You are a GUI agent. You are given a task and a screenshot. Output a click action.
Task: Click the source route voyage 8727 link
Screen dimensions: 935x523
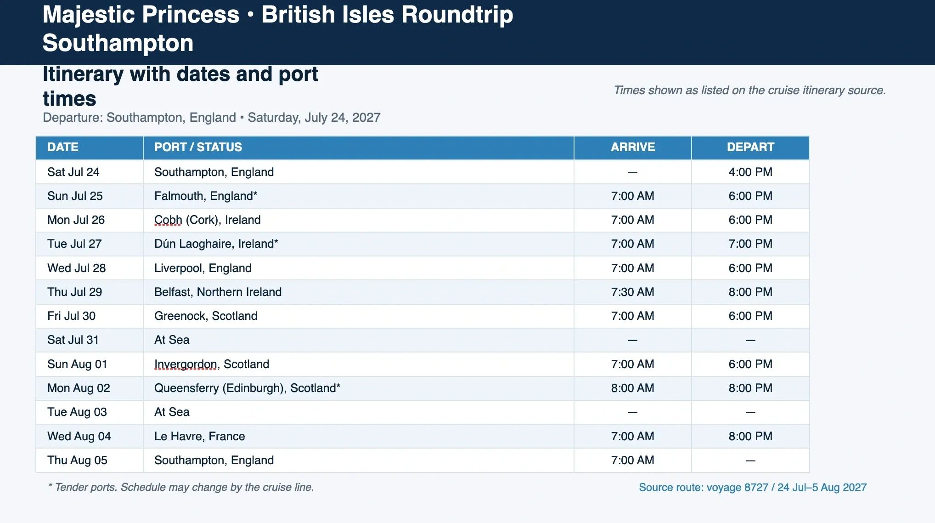pos(752,487)
